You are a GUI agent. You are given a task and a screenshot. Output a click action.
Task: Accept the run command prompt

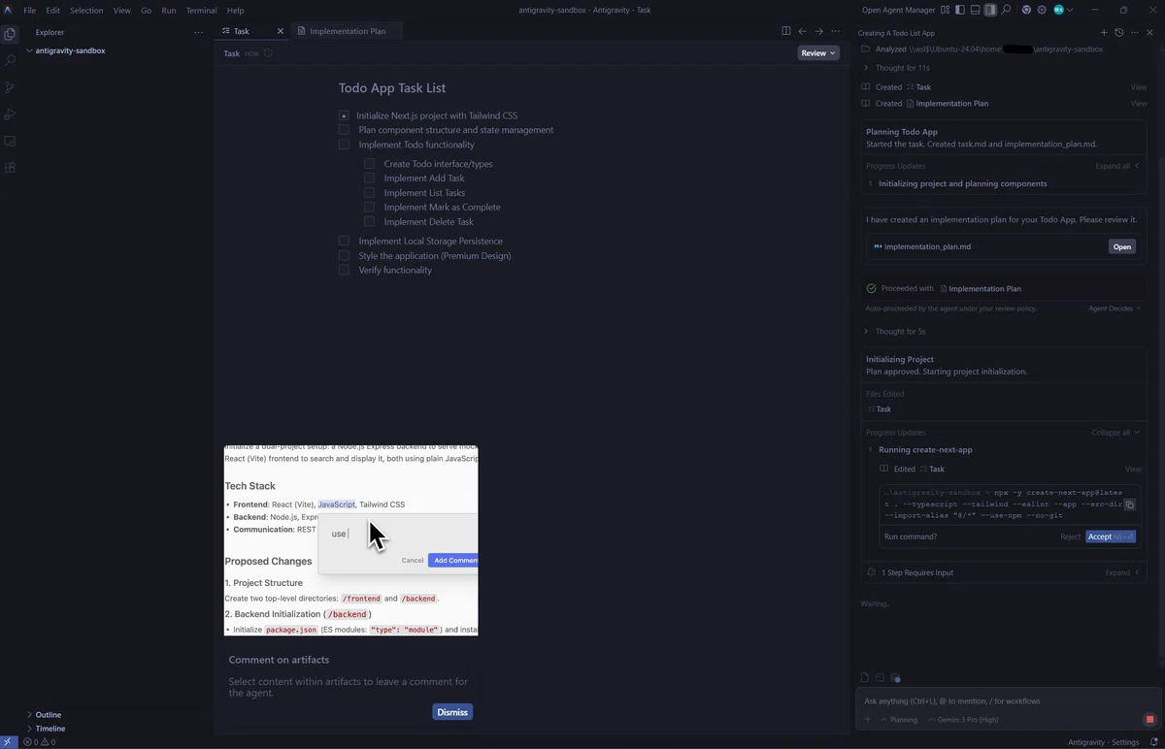coord(1111,537)
